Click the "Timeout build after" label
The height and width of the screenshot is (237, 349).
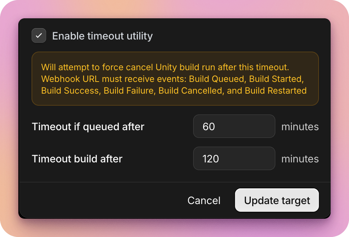[x=77, y=159]
